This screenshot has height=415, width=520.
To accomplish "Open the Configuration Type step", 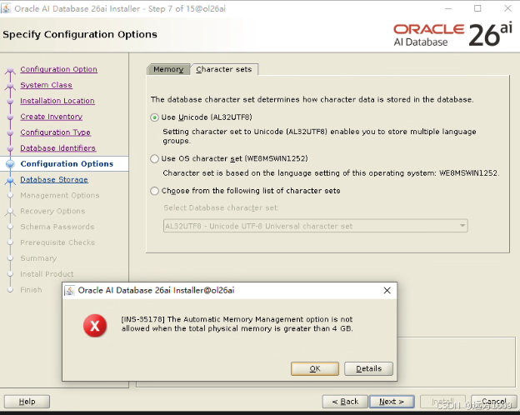I will 55,132.
